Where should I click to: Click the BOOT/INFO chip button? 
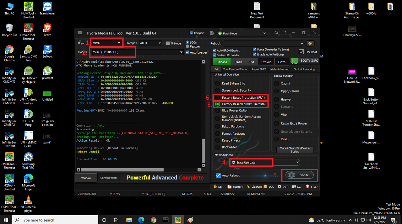pyautogui.click(x=305, y=61)
